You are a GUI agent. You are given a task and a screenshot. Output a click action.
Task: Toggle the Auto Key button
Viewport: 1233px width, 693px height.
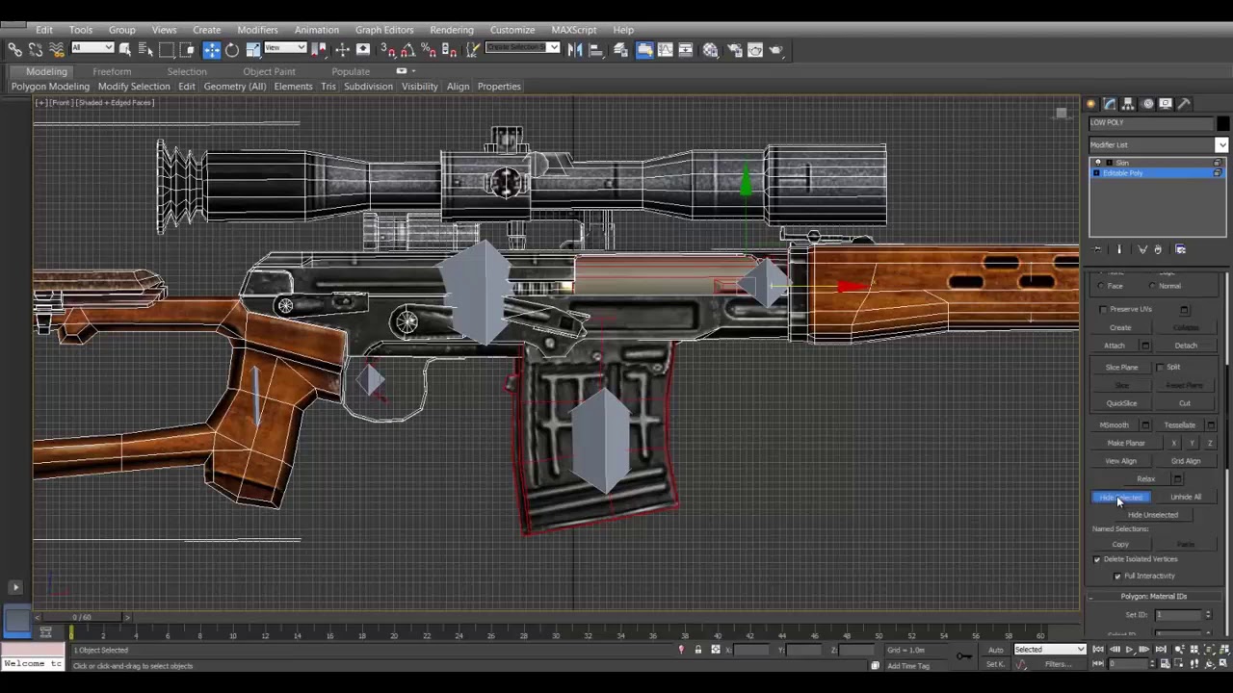point(995,650)
